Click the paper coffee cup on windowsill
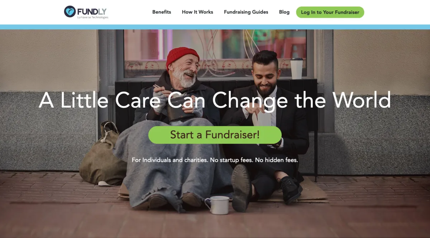Image resolution: width=430 pixels, height=238 pixels. 296,68
